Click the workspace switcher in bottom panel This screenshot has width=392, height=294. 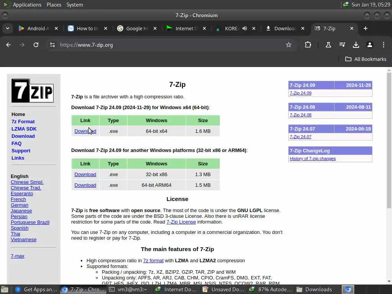[x=348, y=289]
